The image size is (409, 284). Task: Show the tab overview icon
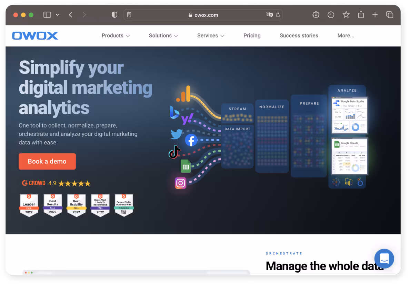(x=390, y=15)
